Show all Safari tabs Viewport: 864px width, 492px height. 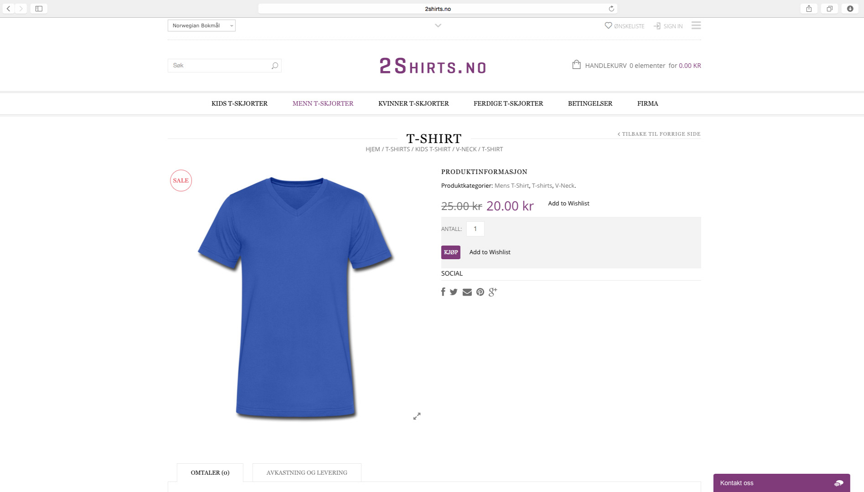click(x=829, y=9)
